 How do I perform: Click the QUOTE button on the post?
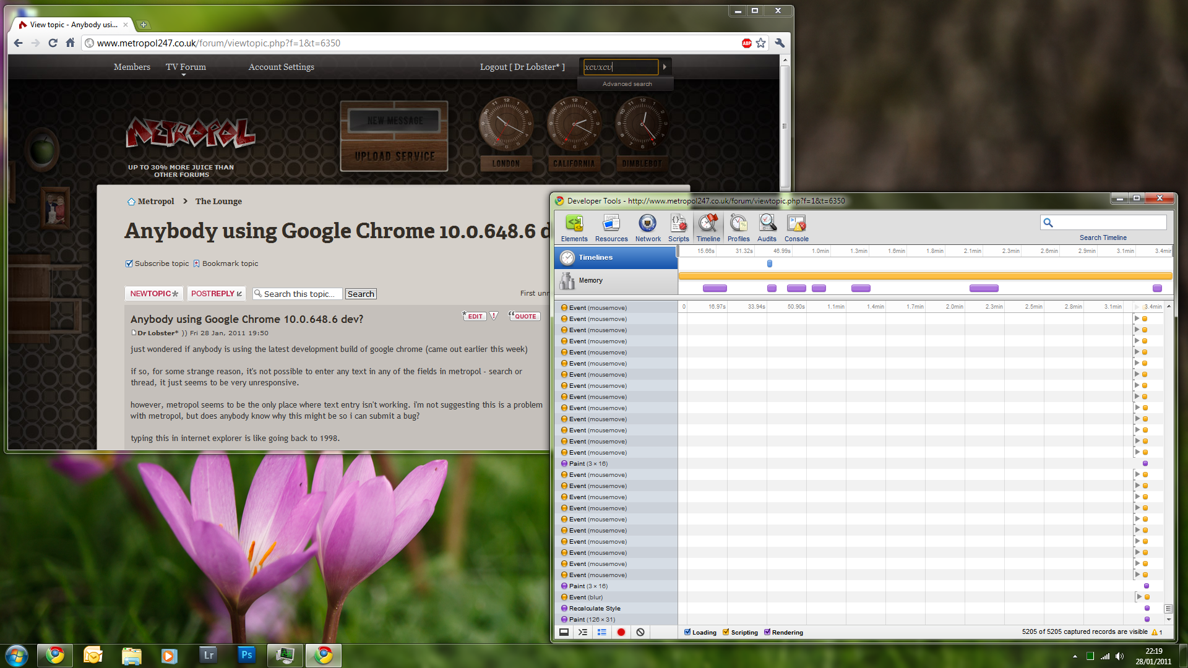(524, 315)
